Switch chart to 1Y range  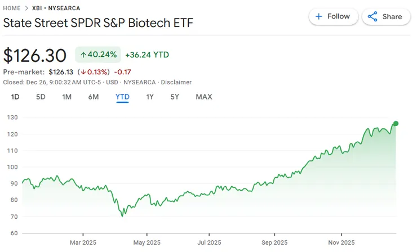point(150,97)
